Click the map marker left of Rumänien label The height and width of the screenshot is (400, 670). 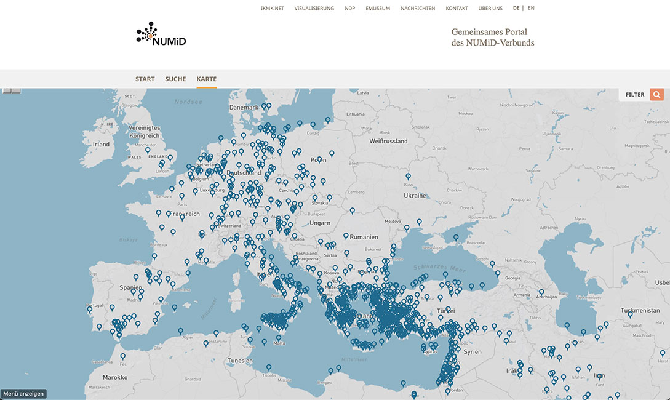coord(346,236)
